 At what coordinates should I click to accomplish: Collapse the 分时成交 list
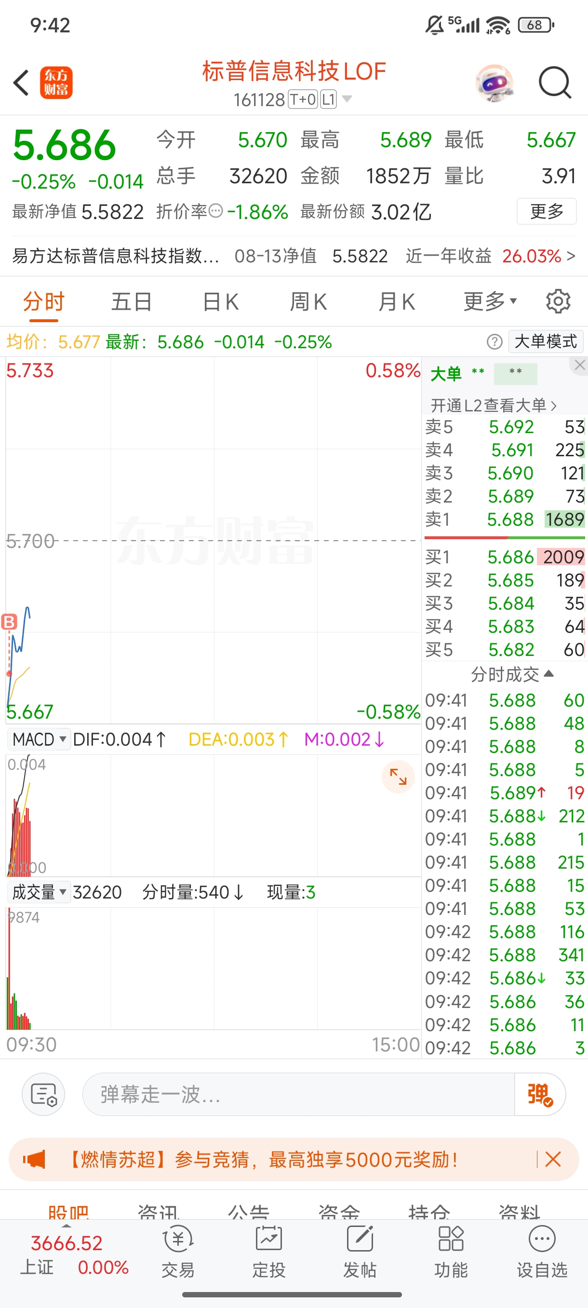[x=512, y=674]
